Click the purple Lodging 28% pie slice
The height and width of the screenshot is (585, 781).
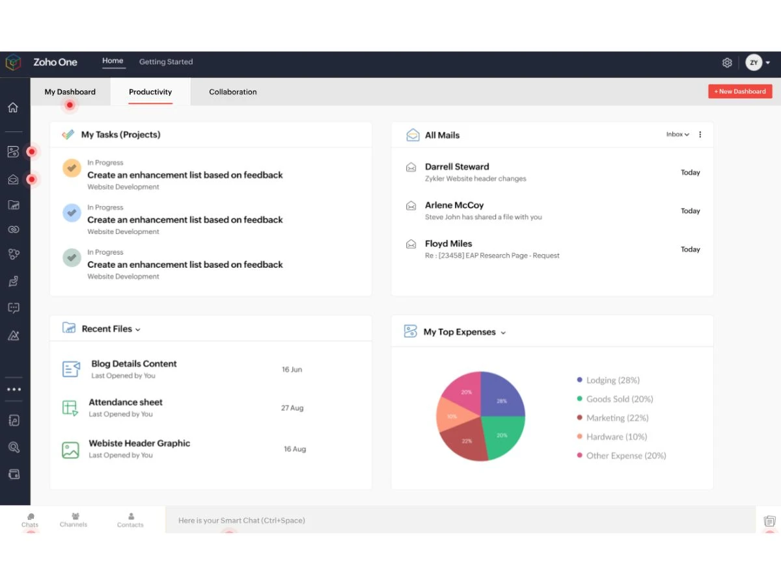[501, 395]
